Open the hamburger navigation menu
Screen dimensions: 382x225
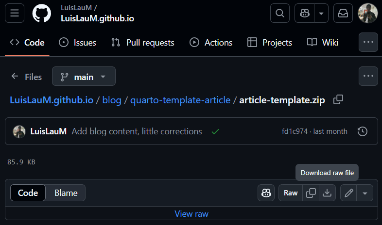[15, 13]
